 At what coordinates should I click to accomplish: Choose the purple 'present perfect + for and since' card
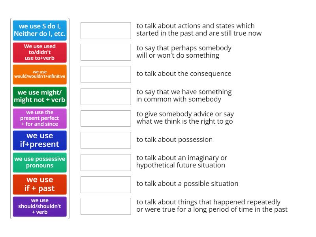(x=39, y=118)
